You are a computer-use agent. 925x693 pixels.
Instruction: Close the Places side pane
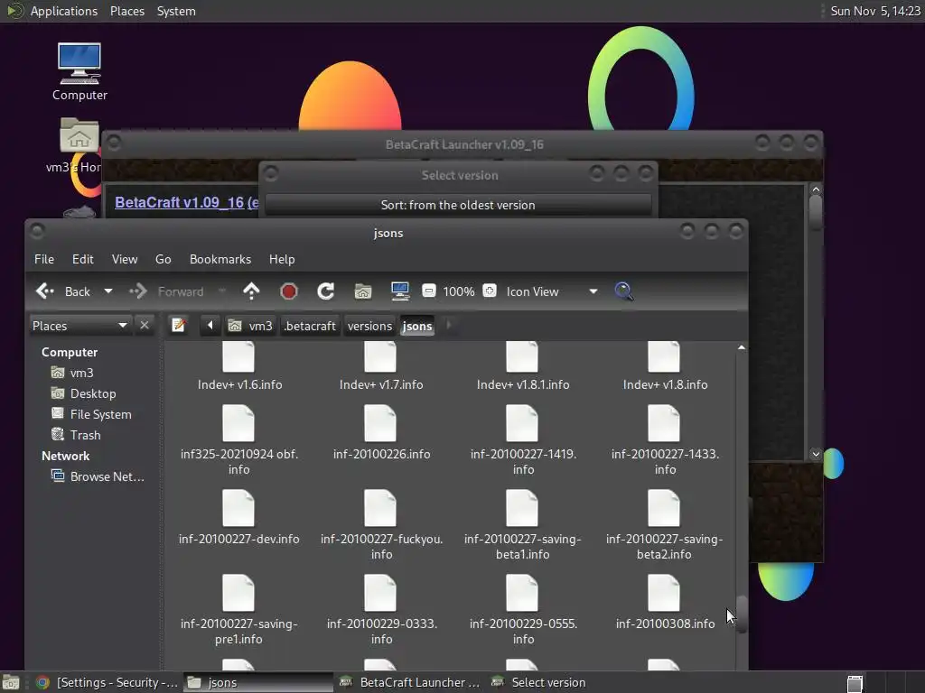[x=144, y=325]
